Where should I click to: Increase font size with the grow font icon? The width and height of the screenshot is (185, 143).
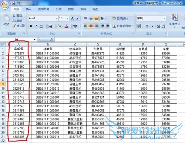click(x=73, y=18)
